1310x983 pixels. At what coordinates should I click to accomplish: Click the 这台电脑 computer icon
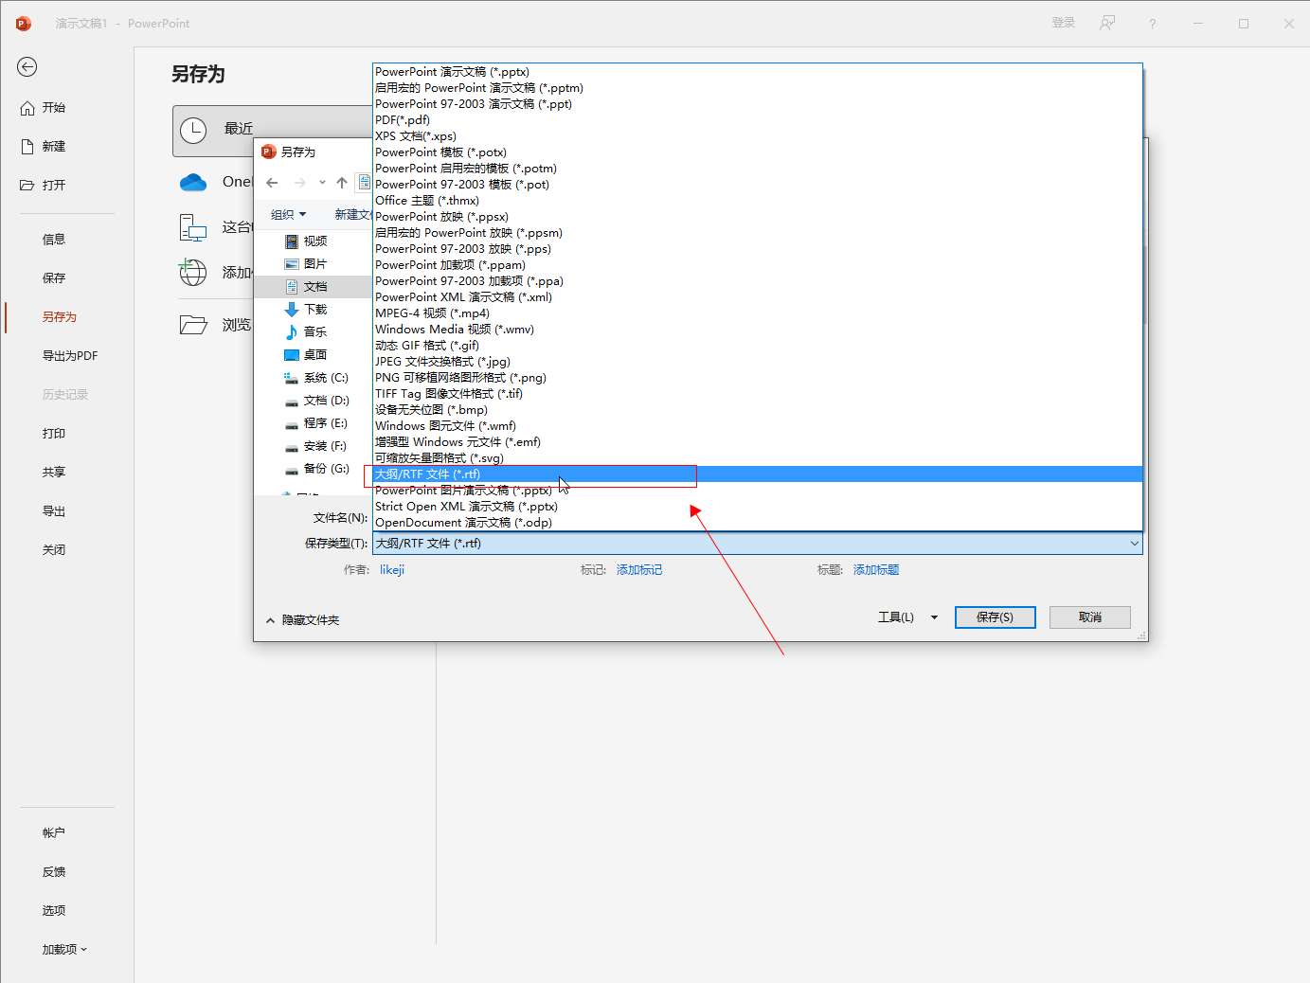(x=193, y=227)
